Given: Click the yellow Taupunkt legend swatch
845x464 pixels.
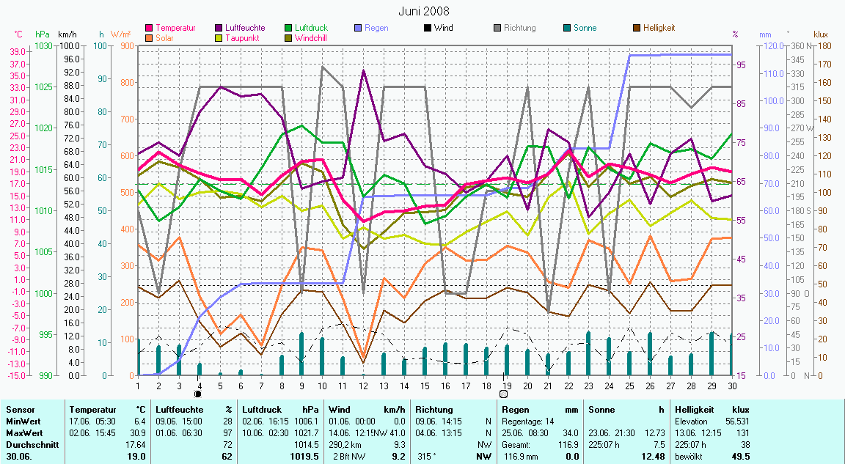Looking at the screenshot, I should pos(219,38).
